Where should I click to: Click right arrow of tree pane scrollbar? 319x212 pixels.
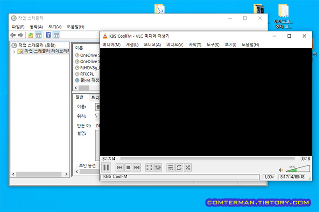(x=66, y=174)
